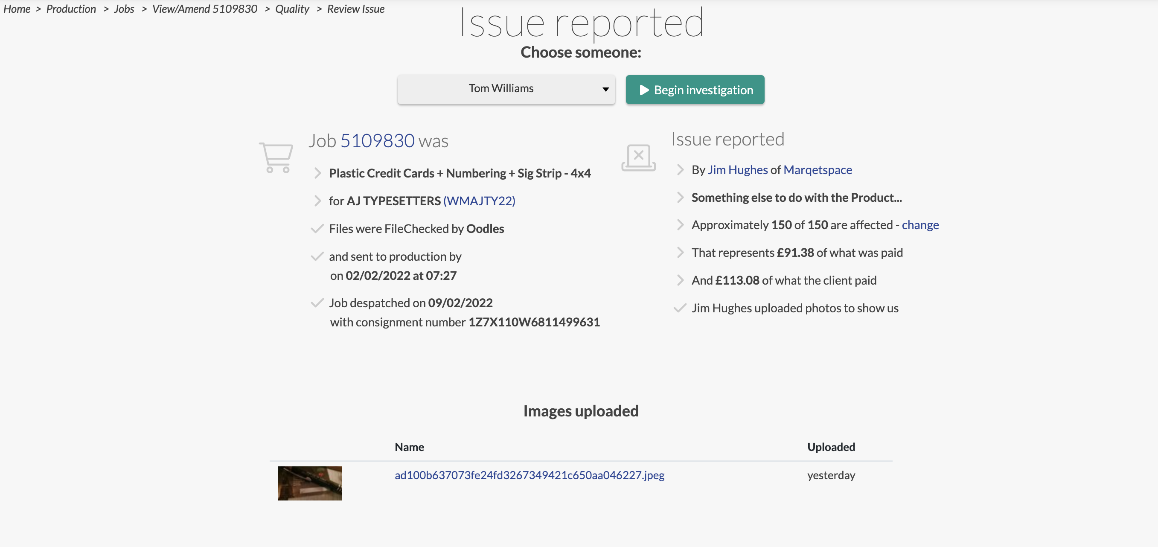Click the Uploaded column header

(x=831, y=447)
